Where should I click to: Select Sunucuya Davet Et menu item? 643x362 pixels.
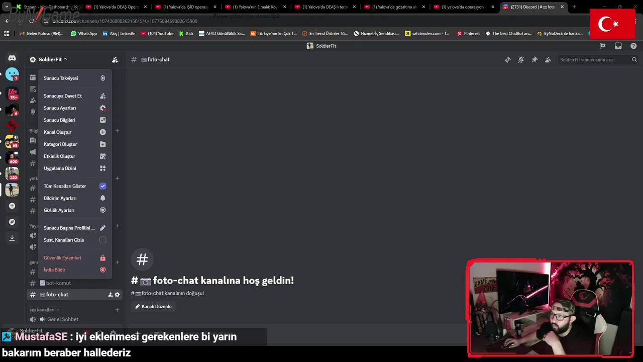(75, 96)
